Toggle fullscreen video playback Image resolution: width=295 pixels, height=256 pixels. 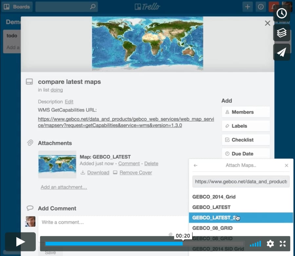coord(283,244)
